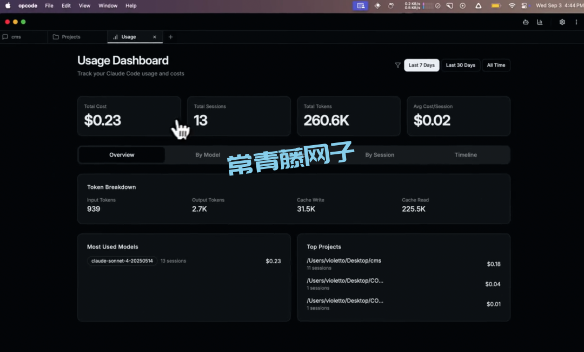Open macOS Control Center icon
This screenshot has width=584, height=352.
coord(524,5)
